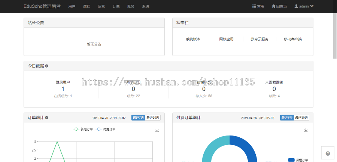Open the 用户 menu in the top navbar
Screen dimensions: 337x162
point(72,6)
